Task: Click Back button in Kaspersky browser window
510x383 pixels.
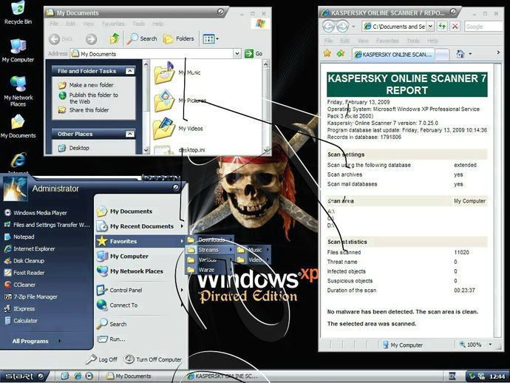Action: pos(328,27)
